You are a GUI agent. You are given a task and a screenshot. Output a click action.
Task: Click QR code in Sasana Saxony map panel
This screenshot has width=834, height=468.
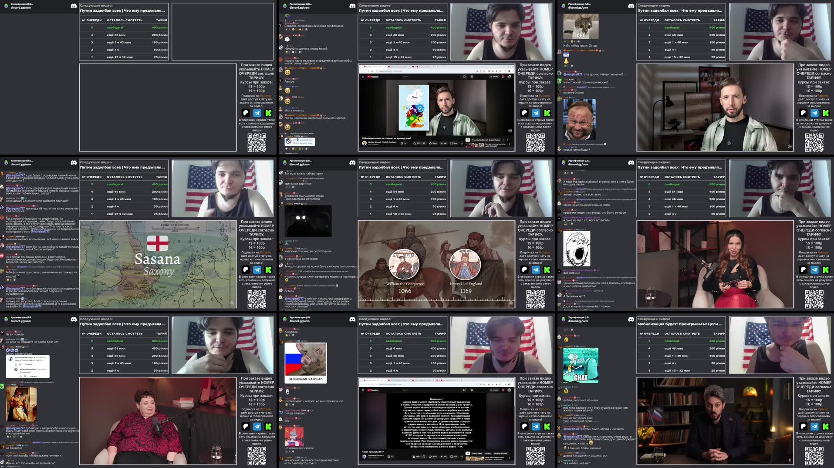pos(257,299)
